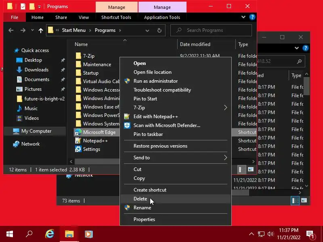Open Pictures in the navigation pane
Viewport: 323px width, 242px height.
click(33, 89)
